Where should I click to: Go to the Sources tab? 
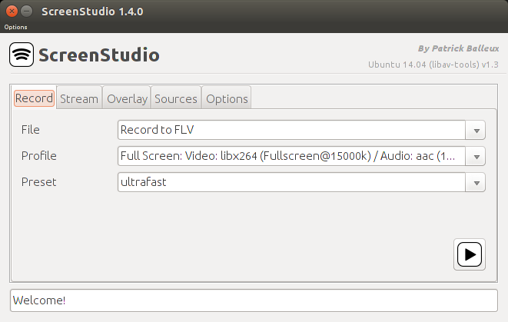(176, 98)
